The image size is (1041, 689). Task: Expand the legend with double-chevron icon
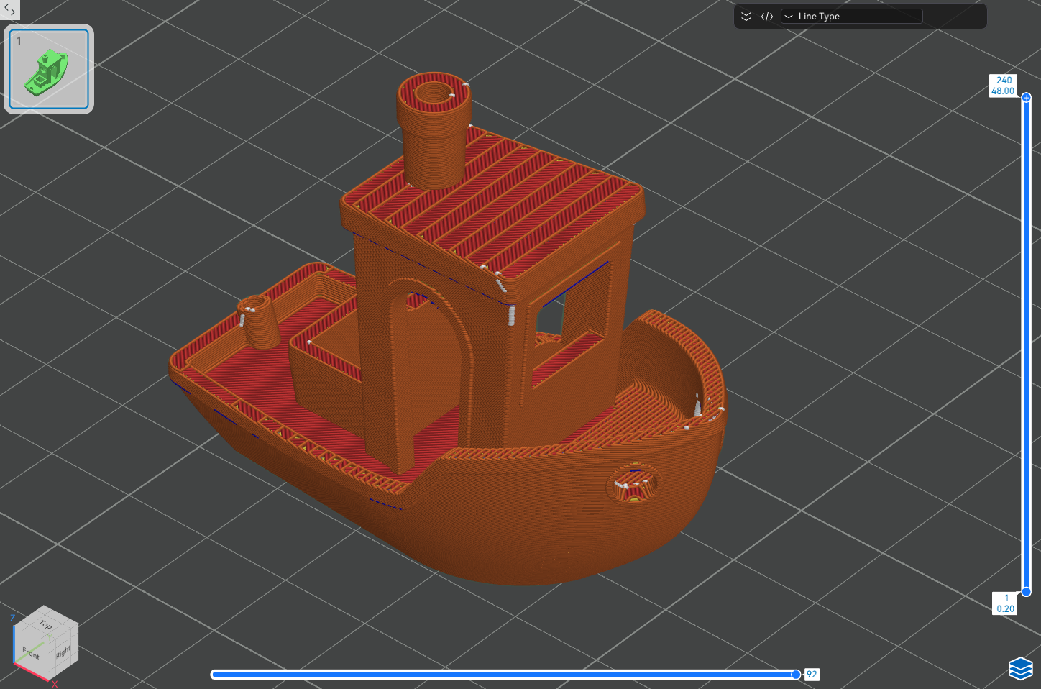tap(746, 17)
